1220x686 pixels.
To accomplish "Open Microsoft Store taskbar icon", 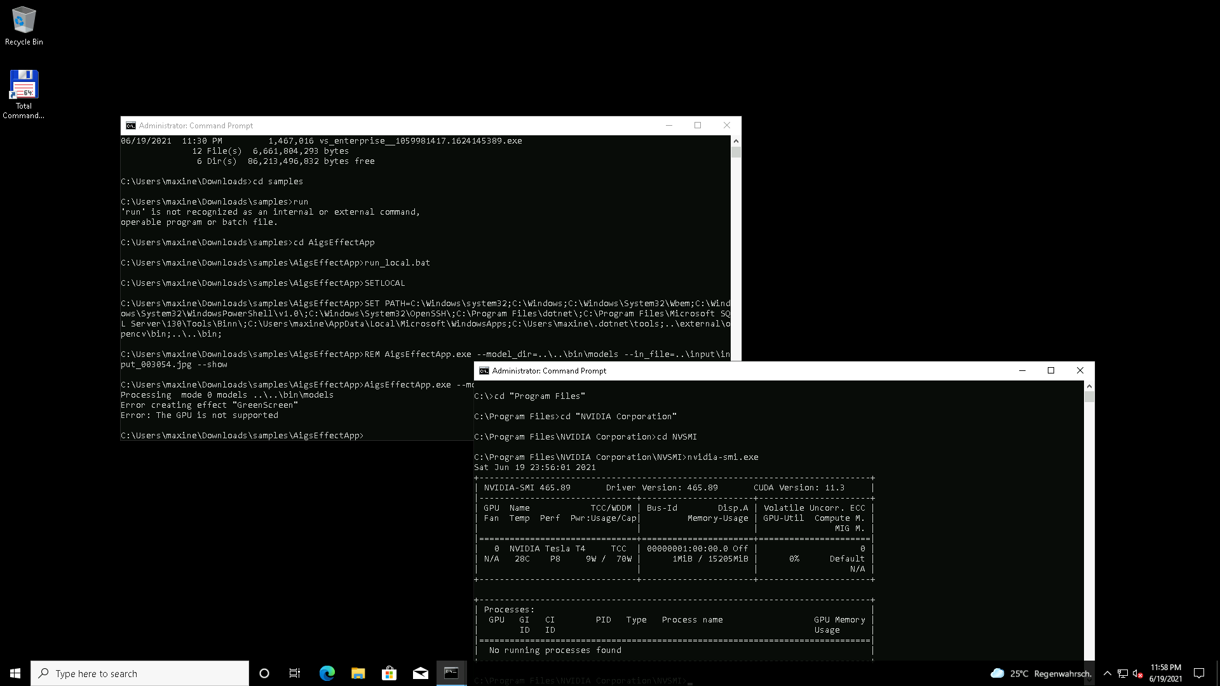I will 389,673.
